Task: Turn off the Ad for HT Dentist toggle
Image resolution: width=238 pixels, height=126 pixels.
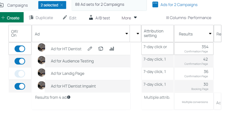Action: pyautogui.click(x=20, y=49)
